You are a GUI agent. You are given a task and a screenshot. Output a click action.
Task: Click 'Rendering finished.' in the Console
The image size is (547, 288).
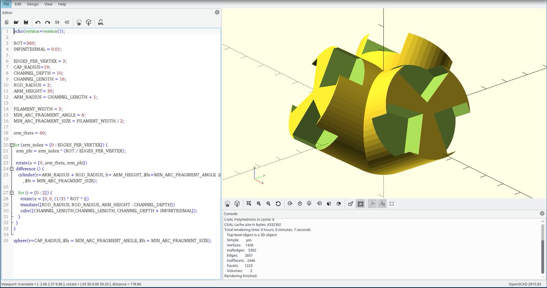pos(241,276)
